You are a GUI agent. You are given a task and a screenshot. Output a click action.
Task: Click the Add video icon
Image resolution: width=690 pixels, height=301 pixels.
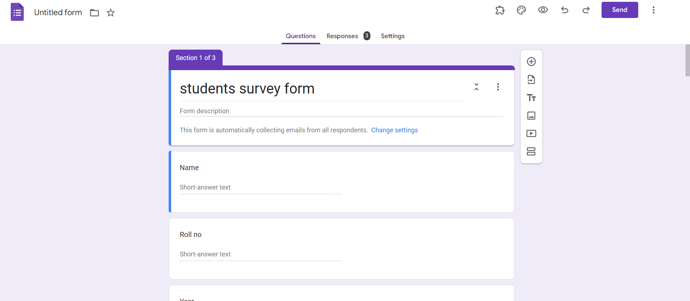[531, 133]
